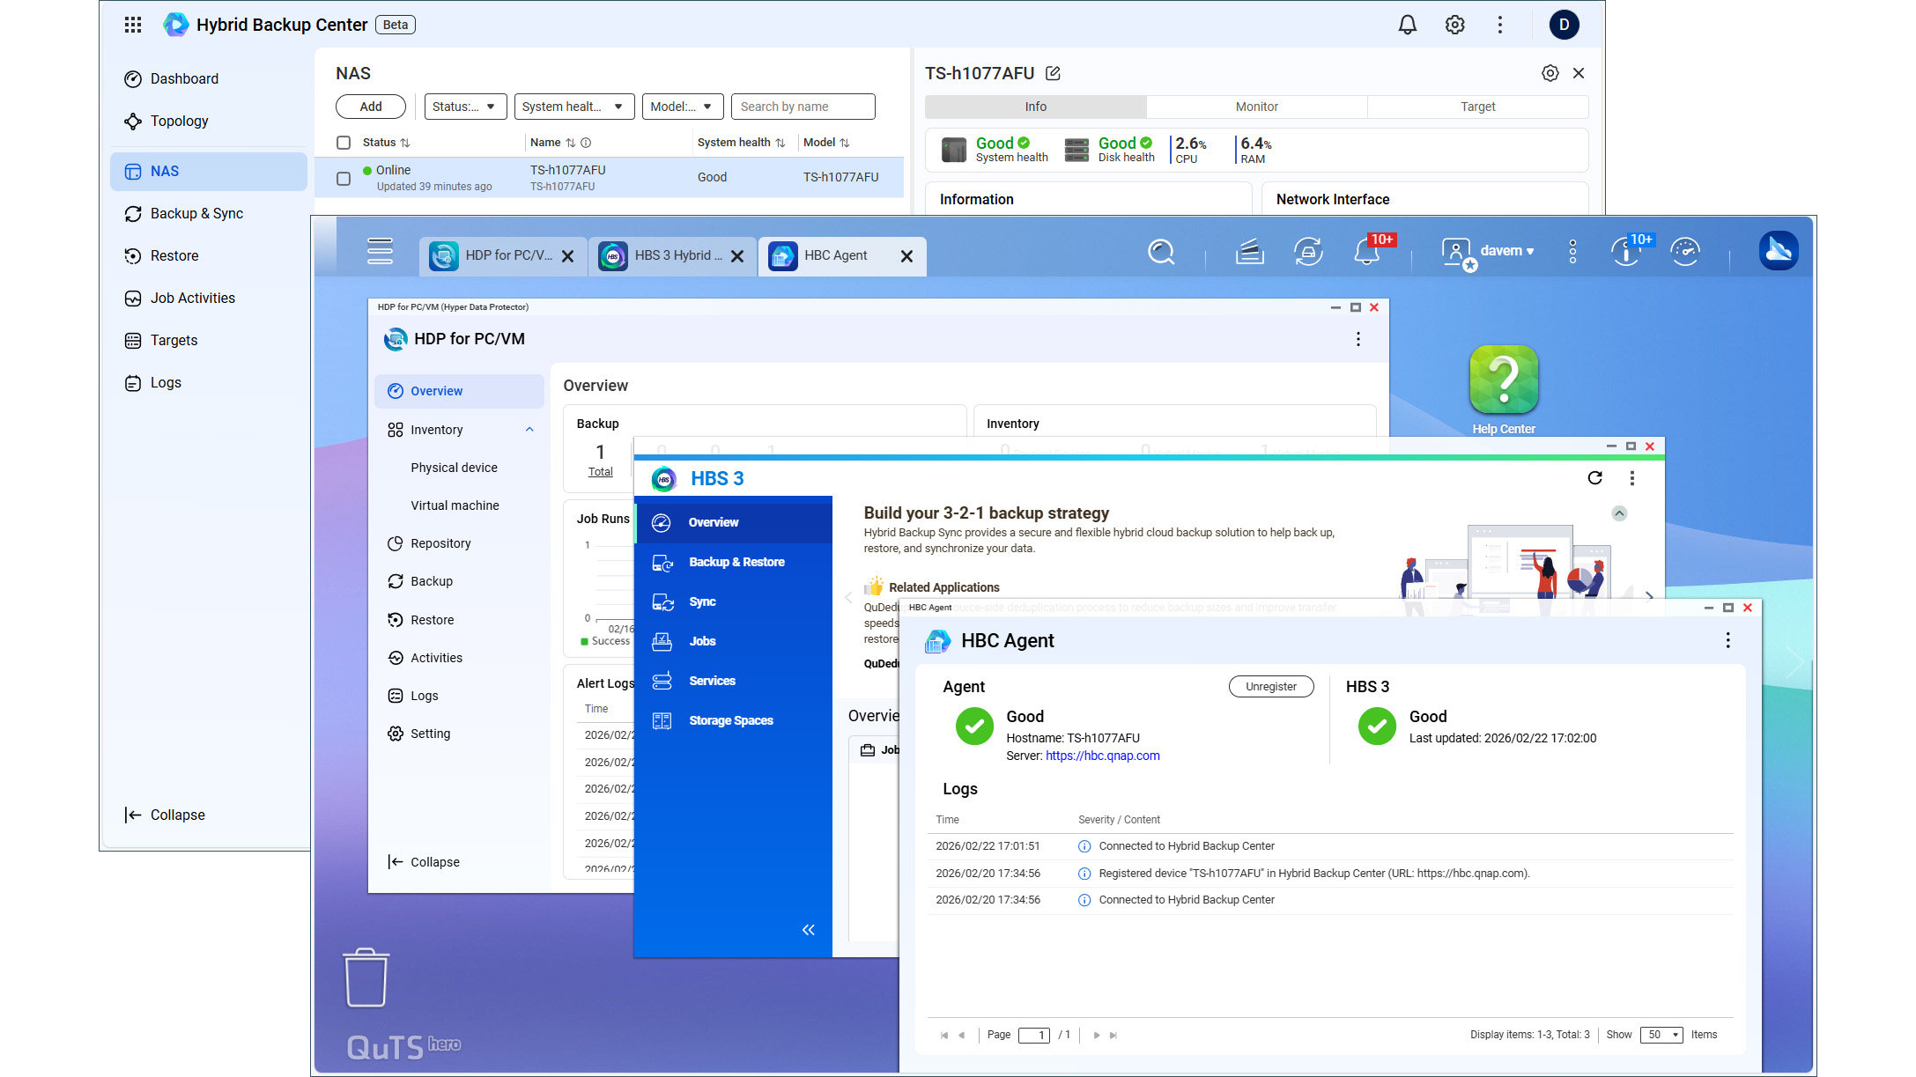Collapse the Inventory section in HDP sidebar
Screen dimensions: 1916x1077
click(529, 430)
